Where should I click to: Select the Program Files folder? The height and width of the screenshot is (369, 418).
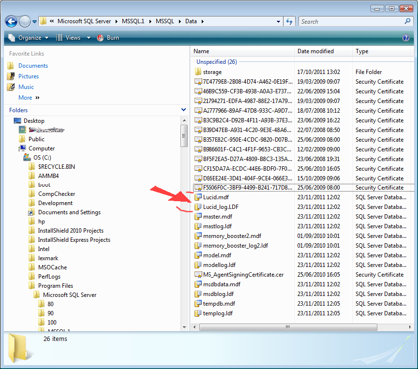tap(56, 286)
